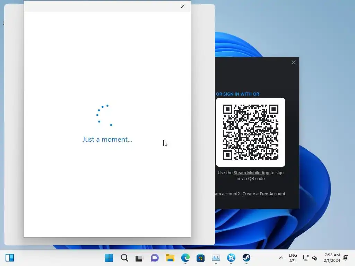This screenshot has width=355, height=266.
Task: Open Task View on the taskbar
Action: point(139,258)
